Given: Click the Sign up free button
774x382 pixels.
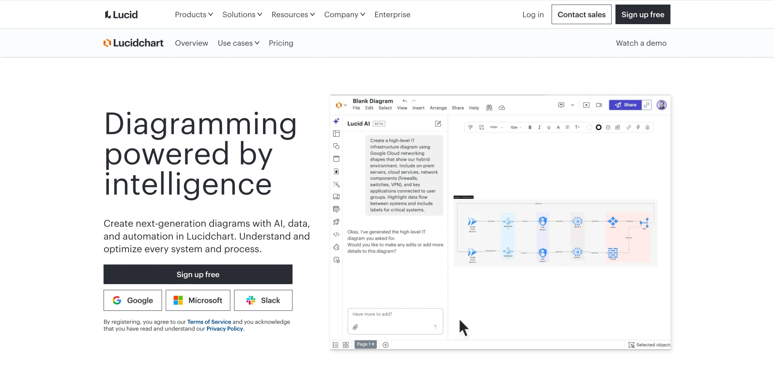Looking at the screenshot, I should [198, 274].
